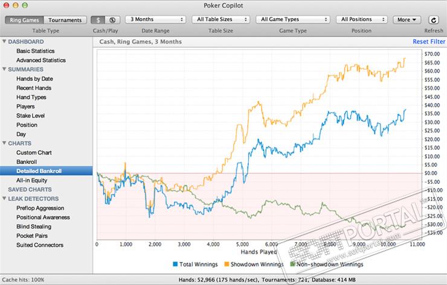Click the orange Showdown Winnings legend swatch
Screen dimensions: 447x285
(x=227, y=265)
